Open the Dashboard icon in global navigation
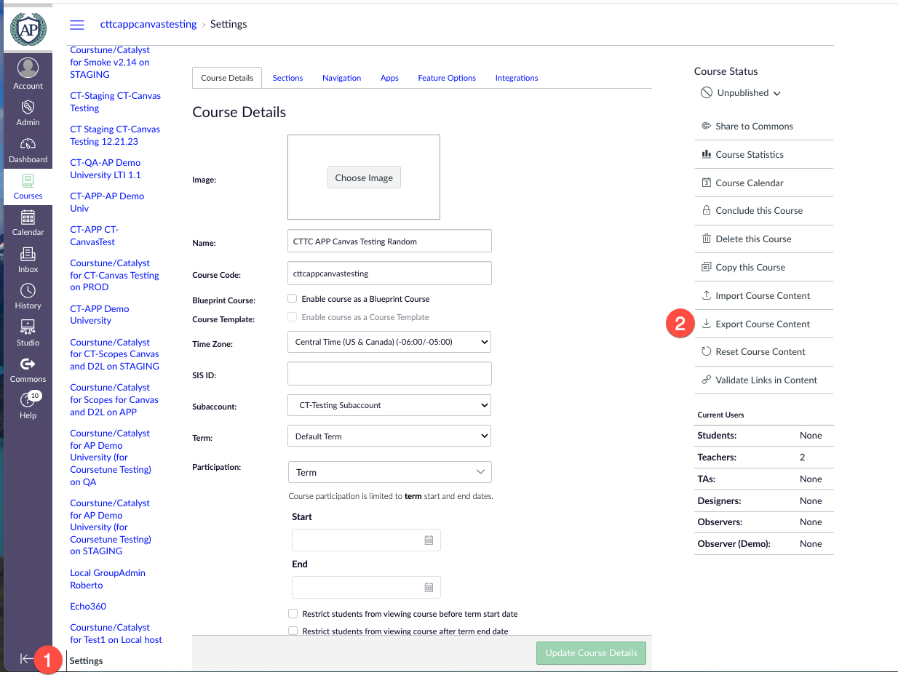Viewport: 898px width, 675px height. click(28, 145)
